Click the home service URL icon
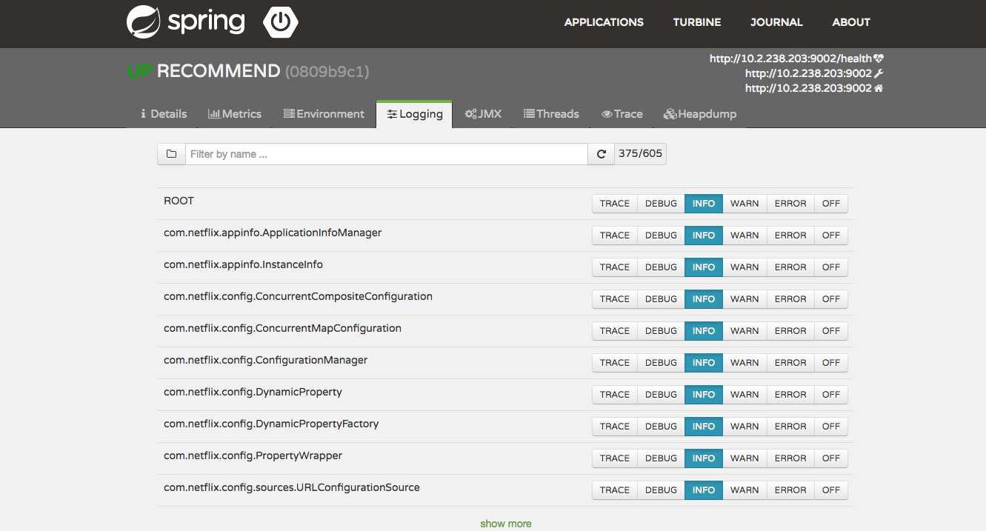The width and height of the screenshot is (986, 531). click(x=879, y=88)
